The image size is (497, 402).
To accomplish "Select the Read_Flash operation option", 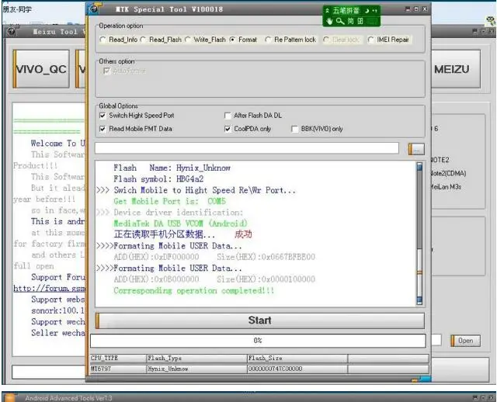I will (x=161, y=40).
